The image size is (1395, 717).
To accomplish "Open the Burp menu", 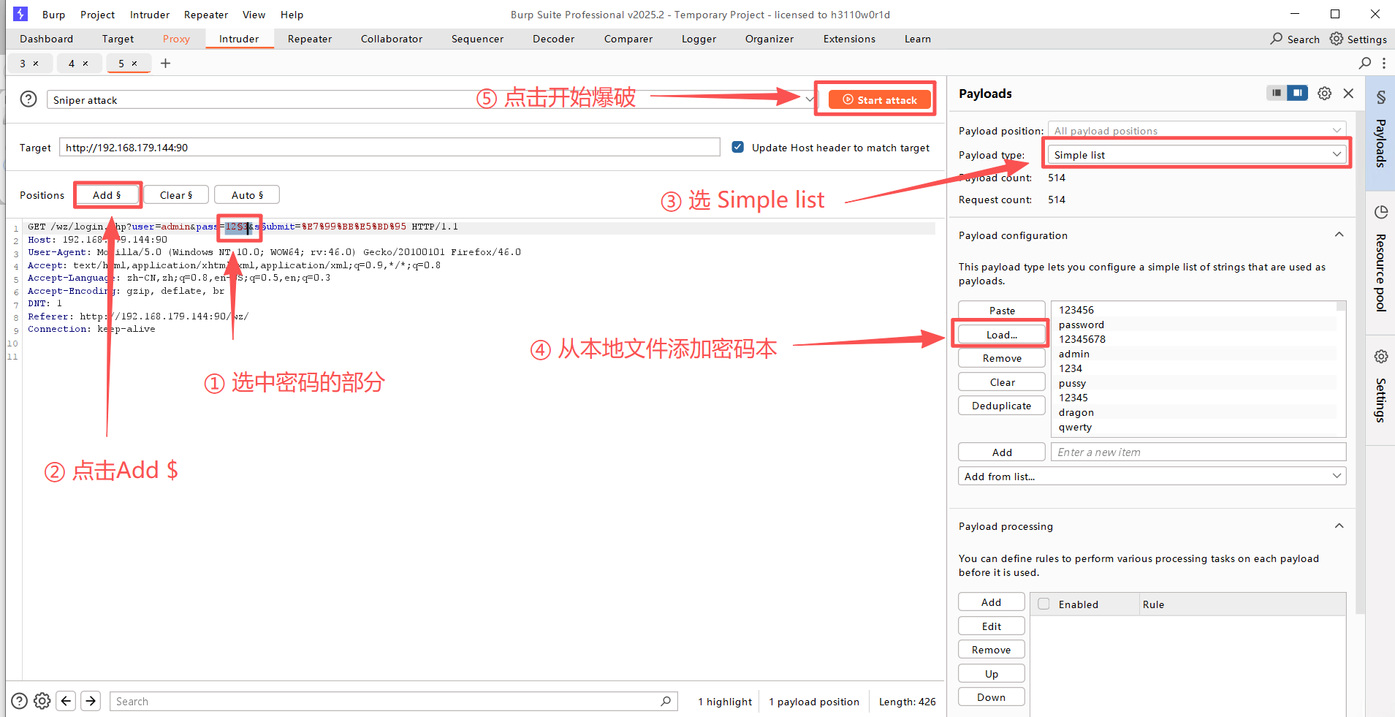I will [x=53, y=14].
